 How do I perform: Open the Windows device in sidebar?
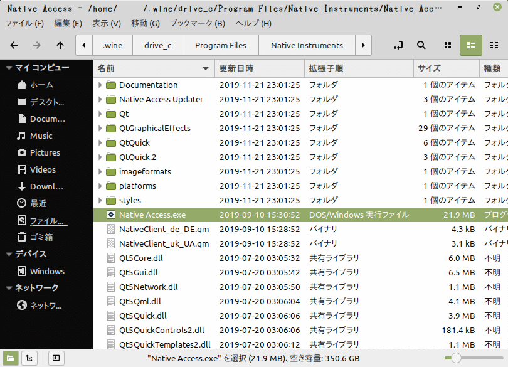pyautogui.click(x=47, y=271)
